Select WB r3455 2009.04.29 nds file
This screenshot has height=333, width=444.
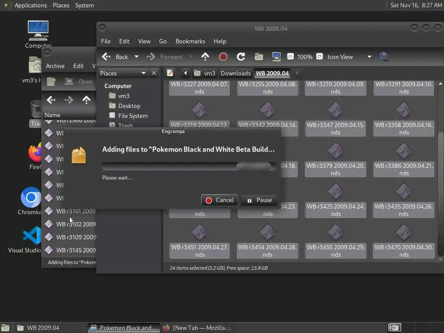[336, 242]
